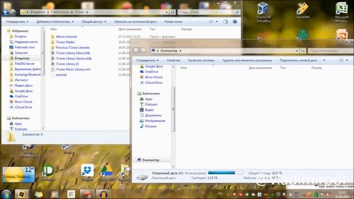Open Фото iCloud in Компьютер window sidebar

pos(154,77)
